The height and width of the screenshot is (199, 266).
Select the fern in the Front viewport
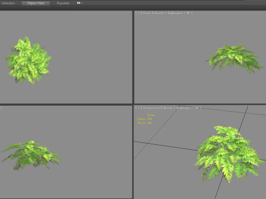pos(234,58)
